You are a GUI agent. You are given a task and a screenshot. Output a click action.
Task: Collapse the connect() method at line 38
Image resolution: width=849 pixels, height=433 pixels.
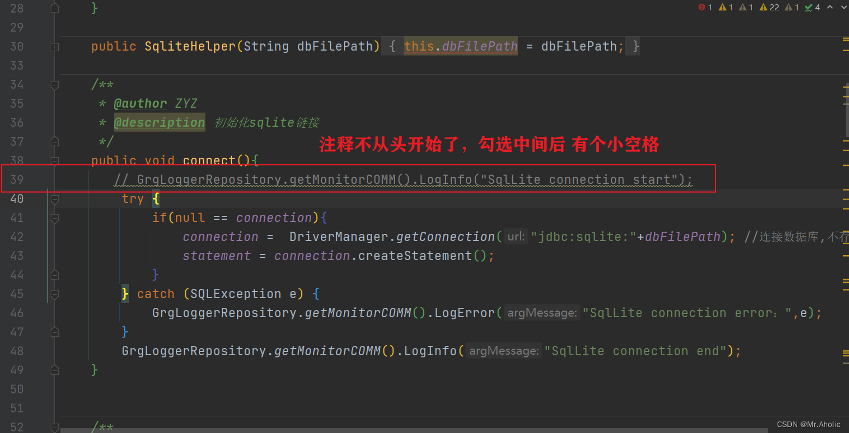click(54, 160)
